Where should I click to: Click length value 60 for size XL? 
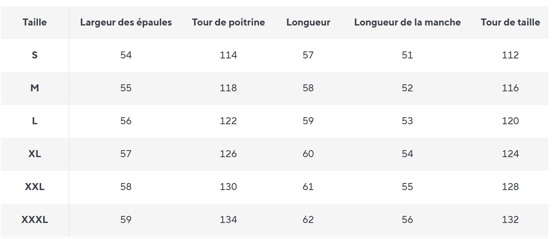(x=308, y=154)
